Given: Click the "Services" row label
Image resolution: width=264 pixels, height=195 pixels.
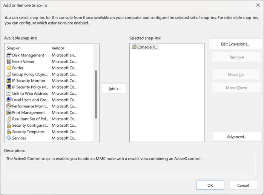Looking at the screenshot, I should [x=19, y=138].
